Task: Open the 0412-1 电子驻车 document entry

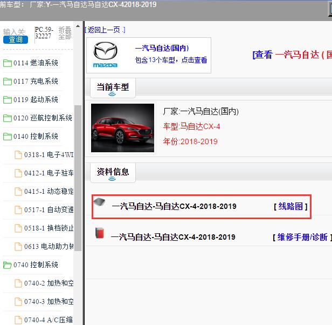Action: [x=49, y=173]
